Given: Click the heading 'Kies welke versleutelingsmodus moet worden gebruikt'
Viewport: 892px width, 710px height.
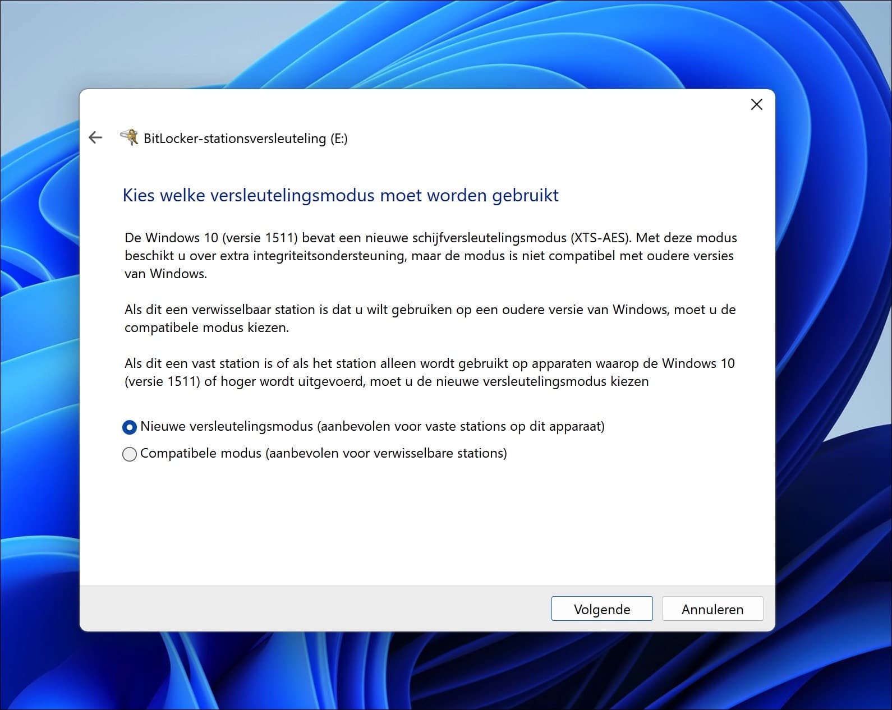Looking at the screenshot, I should click(x=341, y=195).
